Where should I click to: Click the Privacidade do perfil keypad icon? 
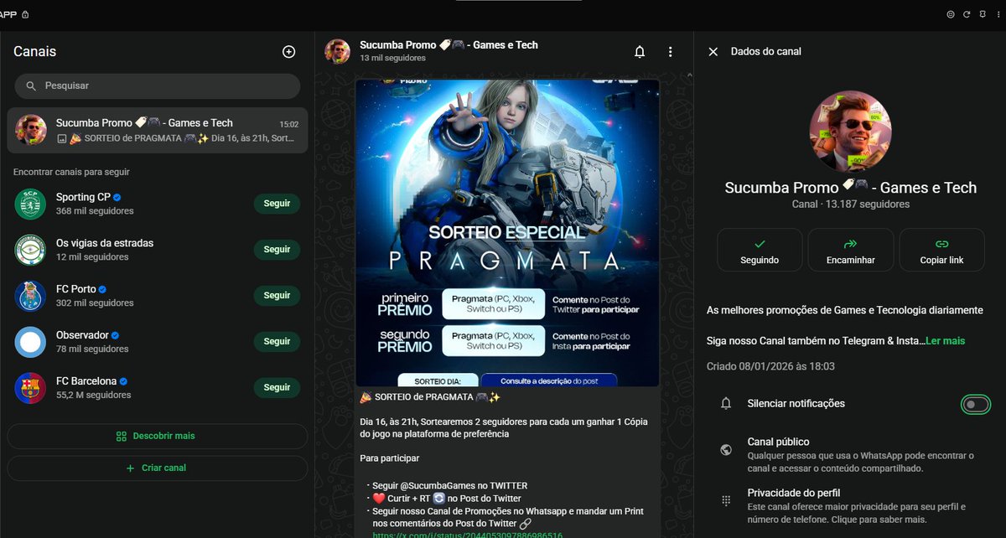[x=726, y=500]
